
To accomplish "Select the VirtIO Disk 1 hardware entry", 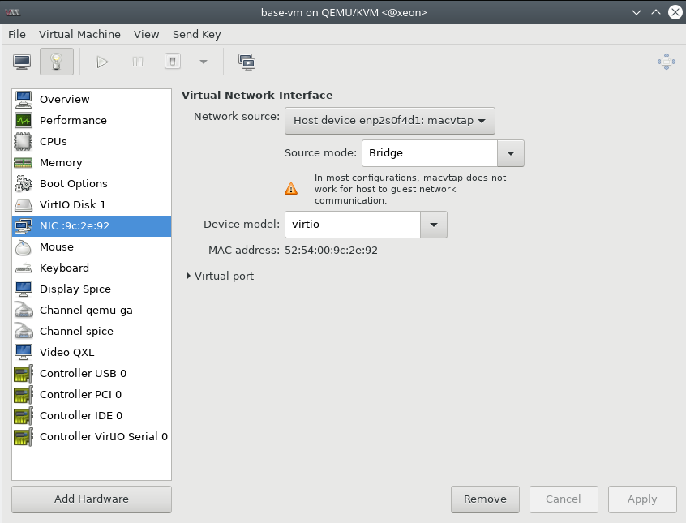I will click(73, 205).
